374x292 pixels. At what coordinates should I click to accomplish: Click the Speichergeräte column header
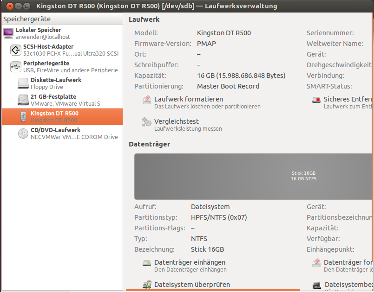click(x=62, y=19)
